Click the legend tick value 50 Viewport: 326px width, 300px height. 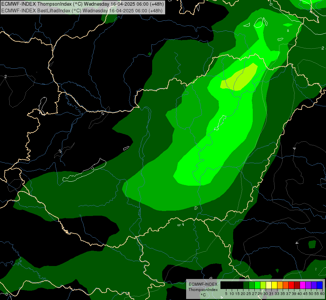pyautogui.click(x=311, y=294)
